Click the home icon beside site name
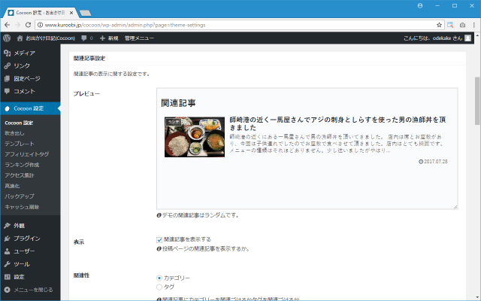This screenshot has width=481, height=301. (x=20, y=38)
